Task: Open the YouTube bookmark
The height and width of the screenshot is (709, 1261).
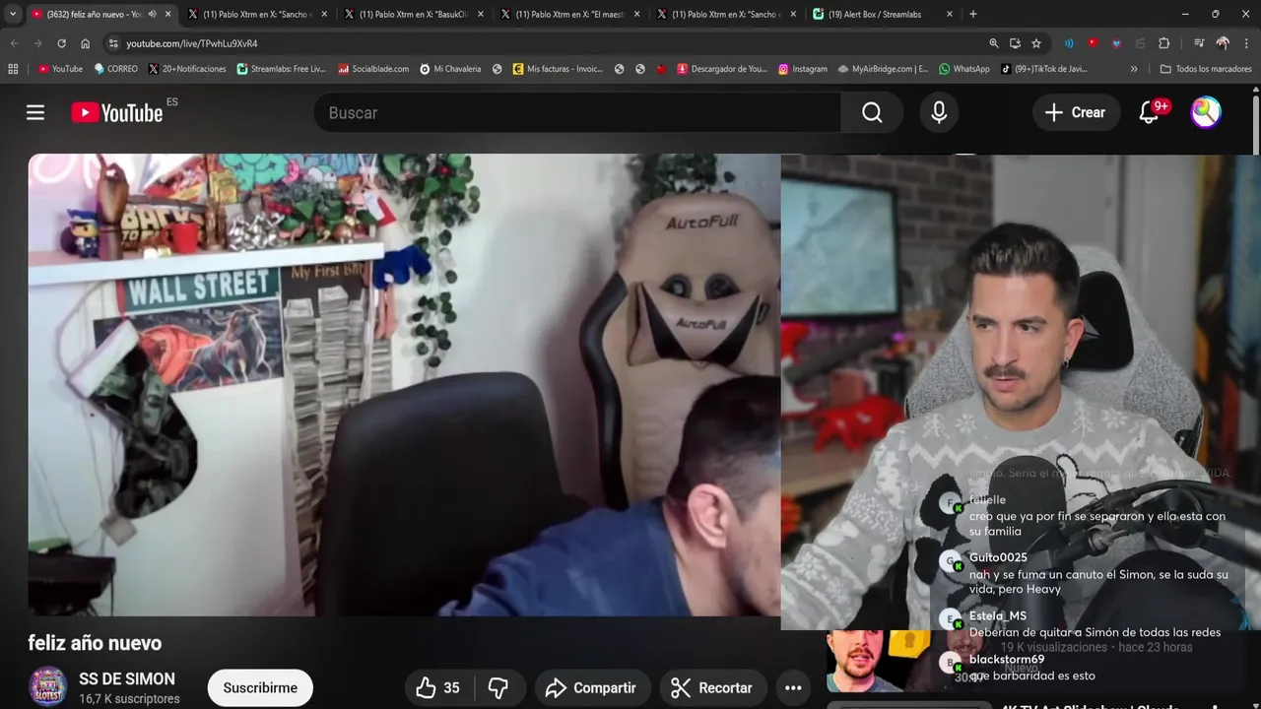Action: (60, 69)
